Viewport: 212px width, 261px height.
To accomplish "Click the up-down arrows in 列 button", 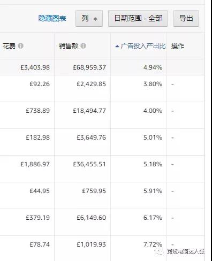I will coord(95,19).
